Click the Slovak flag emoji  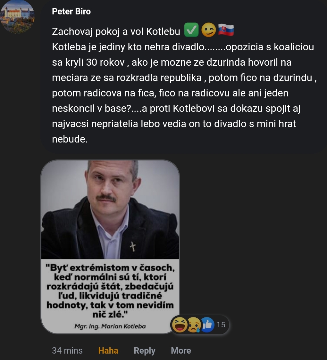click(x=226, y=30)
